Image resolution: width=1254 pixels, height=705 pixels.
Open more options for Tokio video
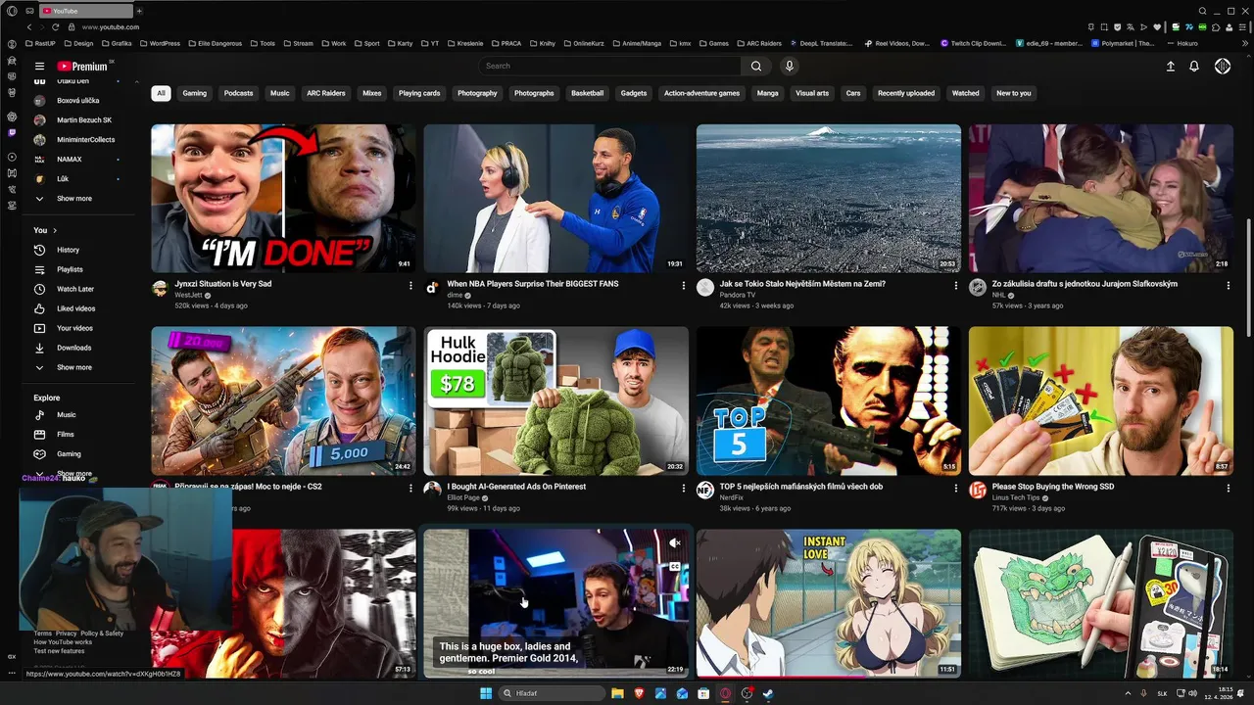pyautogui.click(x=955, y=285)
